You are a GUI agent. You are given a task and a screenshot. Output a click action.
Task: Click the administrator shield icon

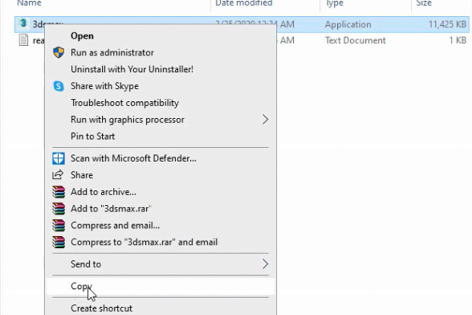pyautogui.click(x=58, y=52)
